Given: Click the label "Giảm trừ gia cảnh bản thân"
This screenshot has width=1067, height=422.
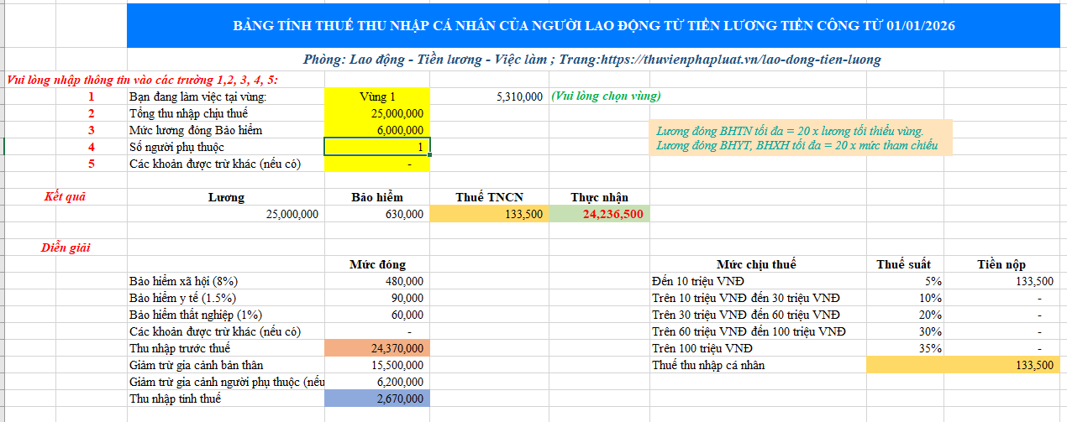Looking at the screenshot, I should click(197, 365).
